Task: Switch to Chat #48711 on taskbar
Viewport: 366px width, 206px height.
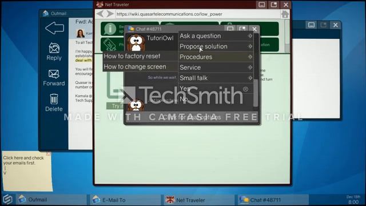Action: pyautogui.click(x=273, y=200)
